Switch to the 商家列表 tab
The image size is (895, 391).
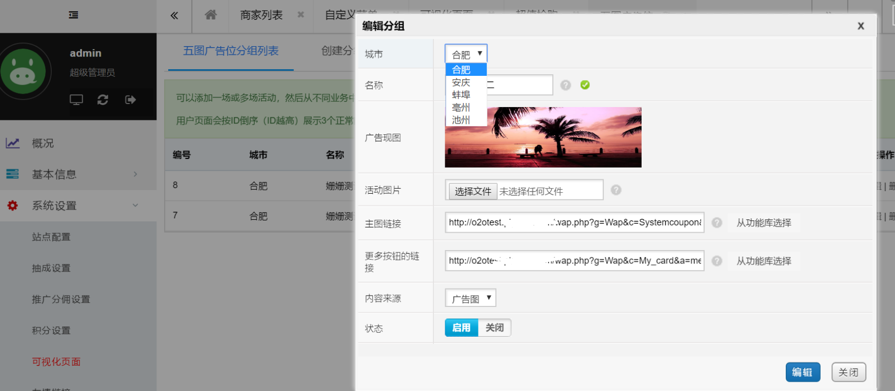point(262,15)
